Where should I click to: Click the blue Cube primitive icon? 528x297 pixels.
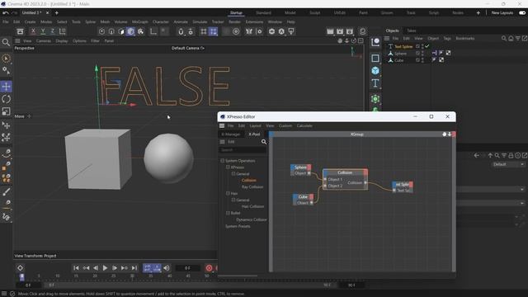[375, 71]
